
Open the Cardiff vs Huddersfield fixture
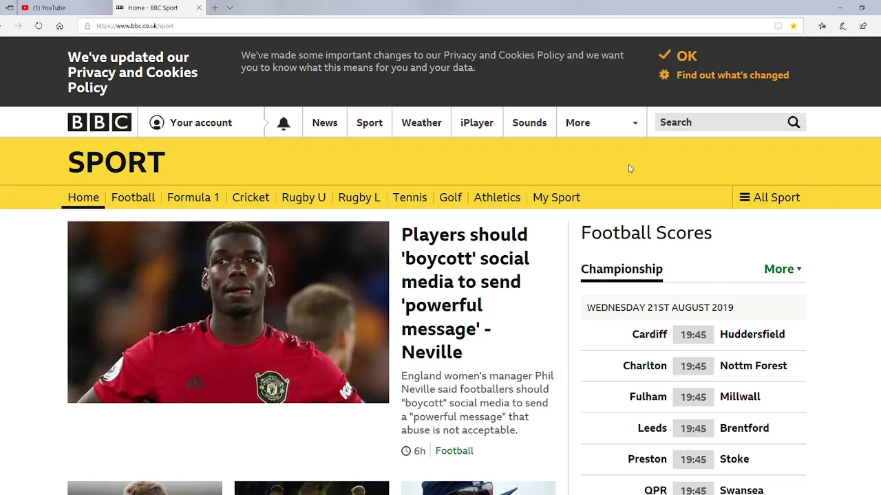693,335
